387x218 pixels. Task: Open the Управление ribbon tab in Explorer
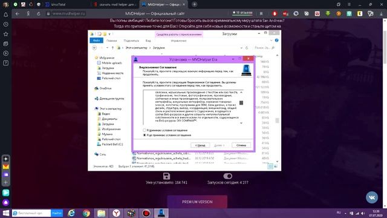pos(178,41)
